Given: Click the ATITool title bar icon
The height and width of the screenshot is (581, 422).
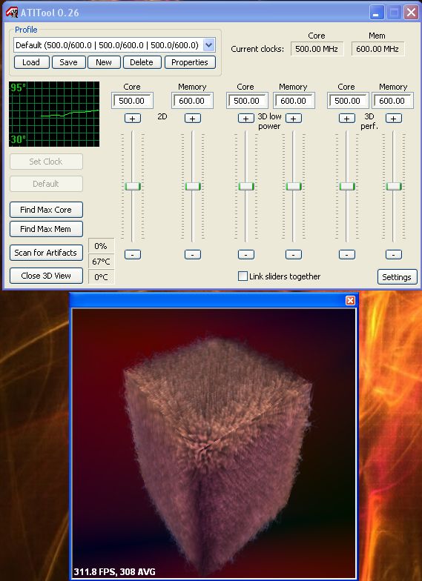Looking at the screenshot, I should coord(12,12).
